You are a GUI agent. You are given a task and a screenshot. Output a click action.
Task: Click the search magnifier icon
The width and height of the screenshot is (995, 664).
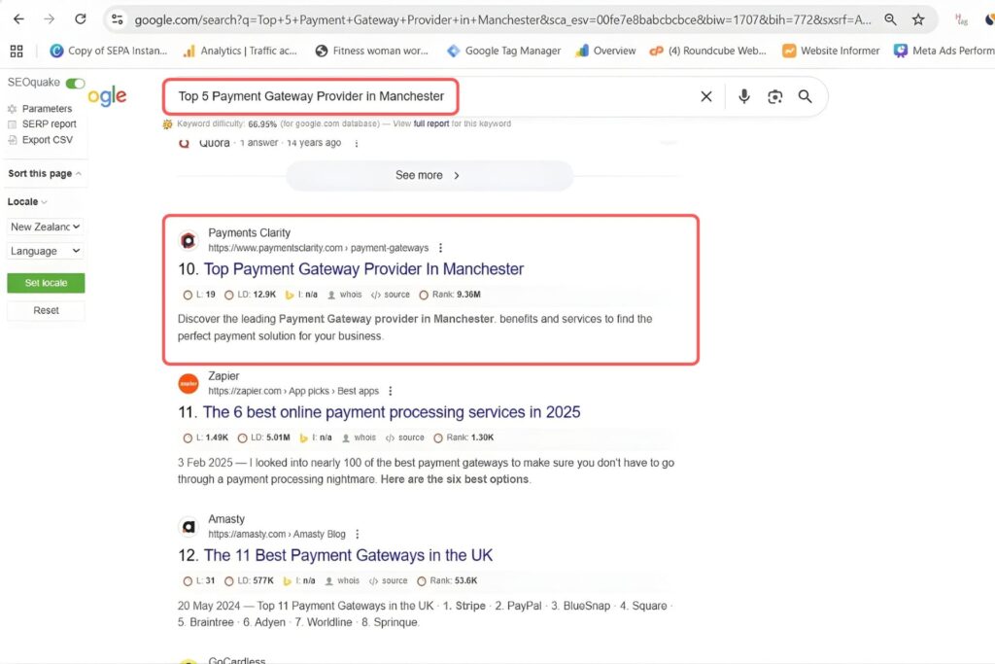[x=806, y=96]
